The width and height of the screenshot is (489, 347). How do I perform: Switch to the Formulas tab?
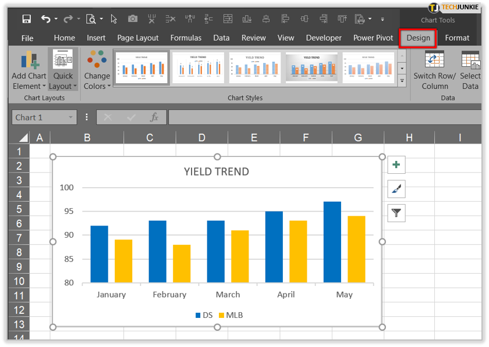click(x=186, y=38)
